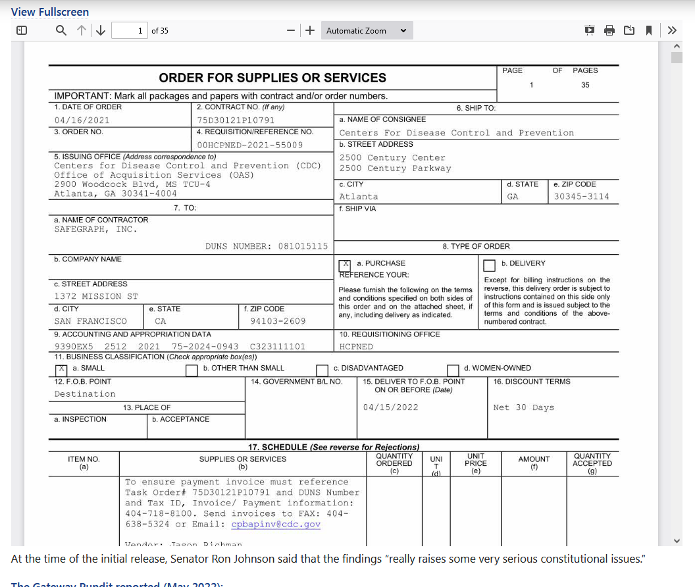Check the 'b. OTHER THAN SMALL' box
The image size is (695, 587).
(192, 370)
